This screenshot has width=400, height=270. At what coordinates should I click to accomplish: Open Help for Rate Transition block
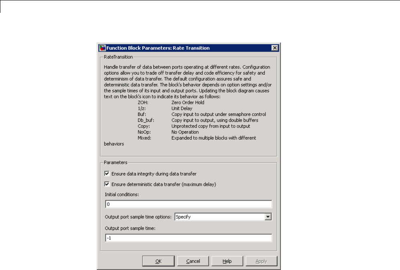(227, 261)
